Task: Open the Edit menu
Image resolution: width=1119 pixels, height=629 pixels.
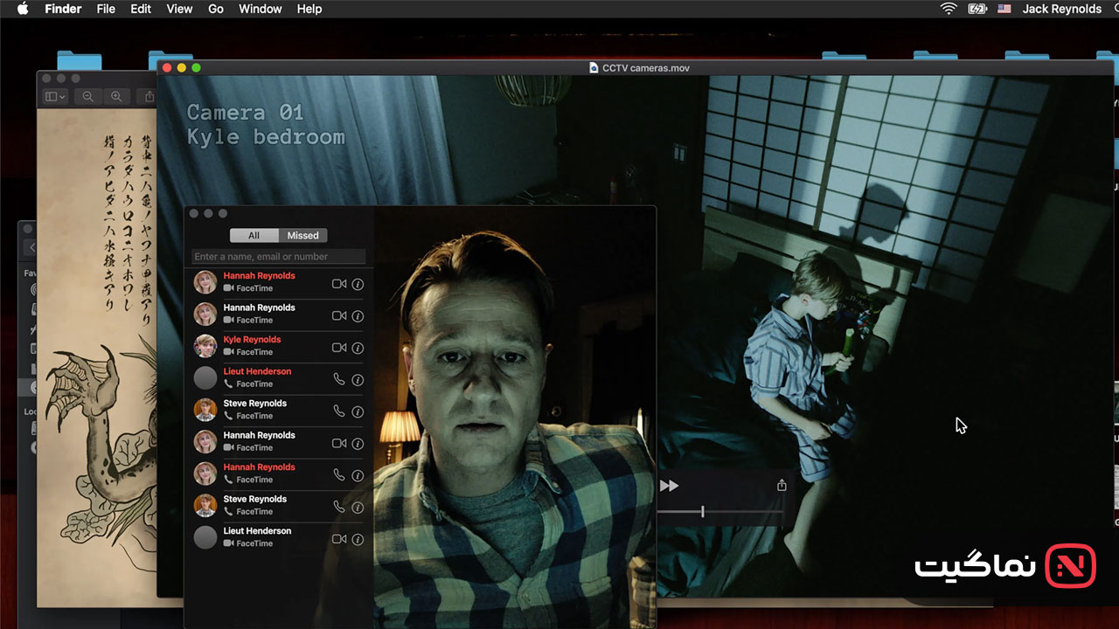Action: coord(141,9)
